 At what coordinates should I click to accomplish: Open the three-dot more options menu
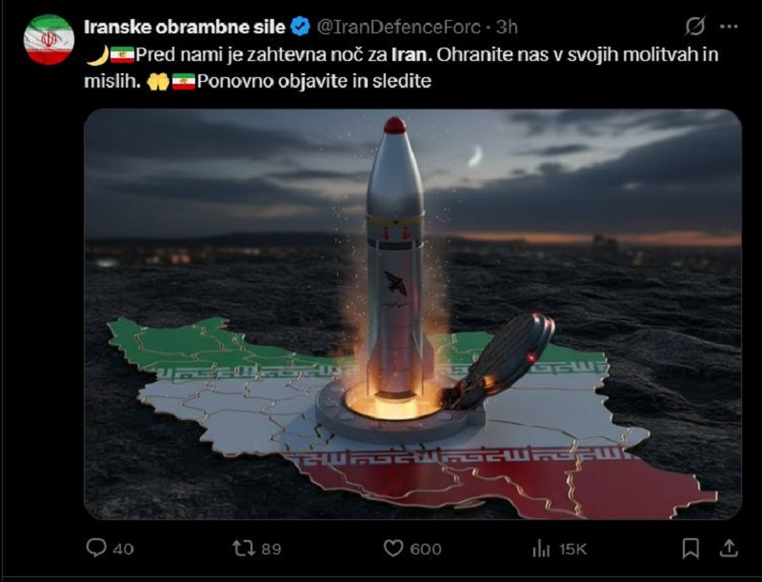click(729, 28)
